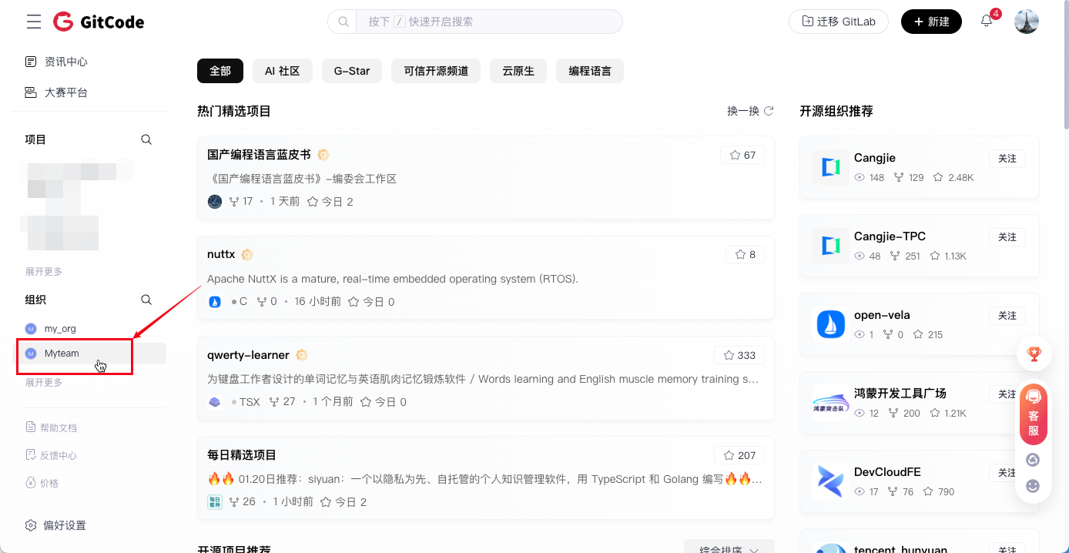Switch to the AI 社区 tab

click(282, 71)
